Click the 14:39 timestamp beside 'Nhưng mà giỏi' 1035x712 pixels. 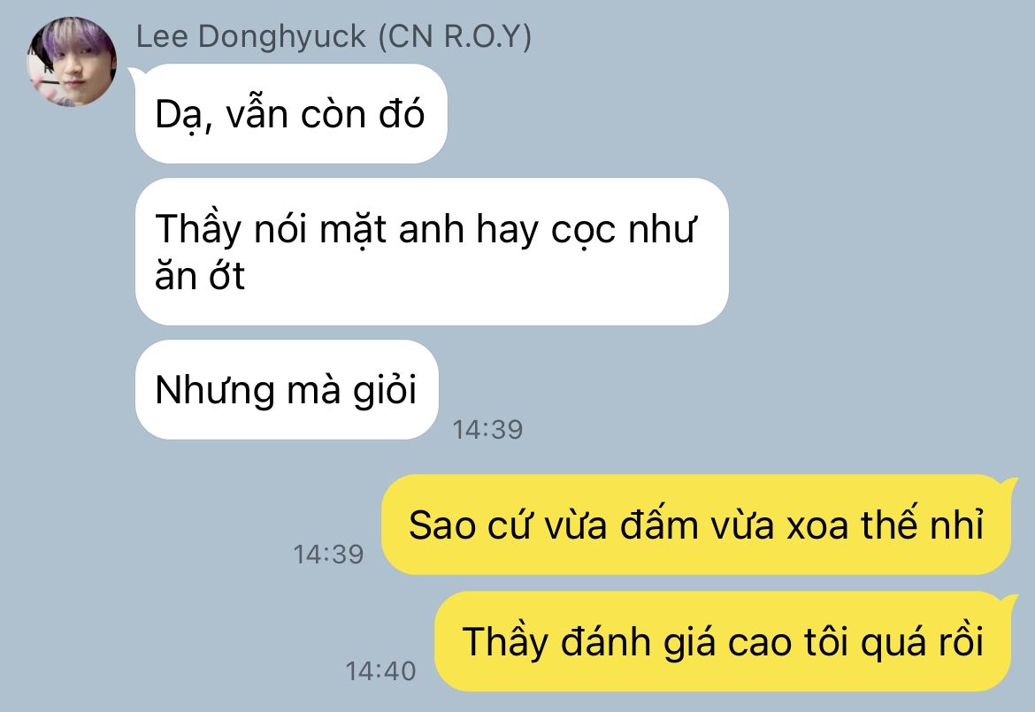tap(487, 430)
